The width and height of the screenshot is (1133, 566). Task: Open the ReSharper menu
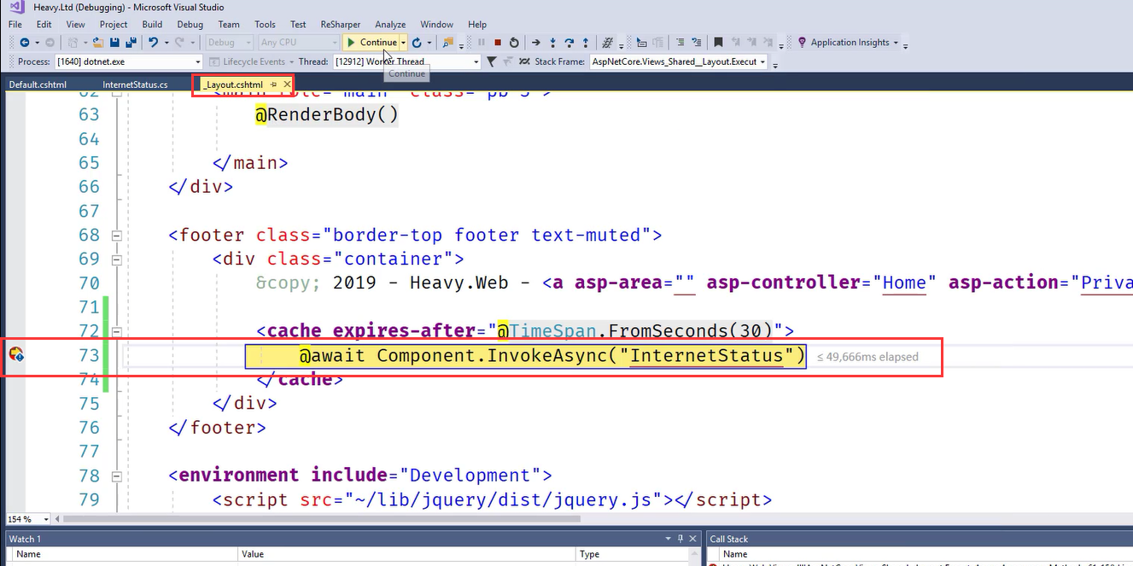click(341, 25)
